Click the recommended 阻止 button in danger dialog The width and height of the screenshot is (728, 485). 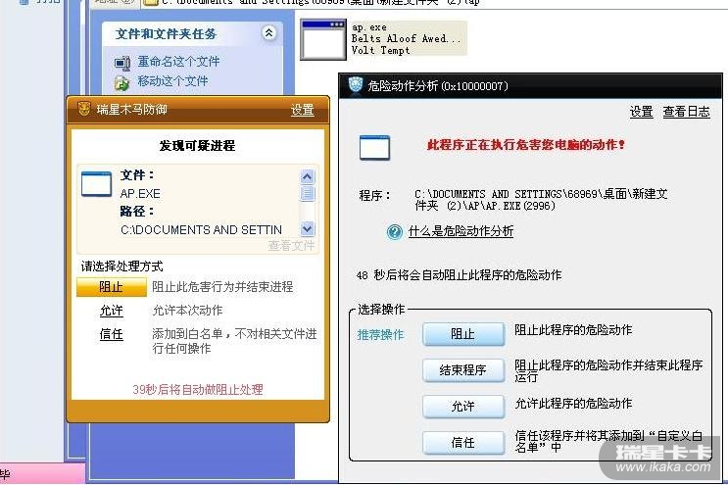[x=462, y=334]
